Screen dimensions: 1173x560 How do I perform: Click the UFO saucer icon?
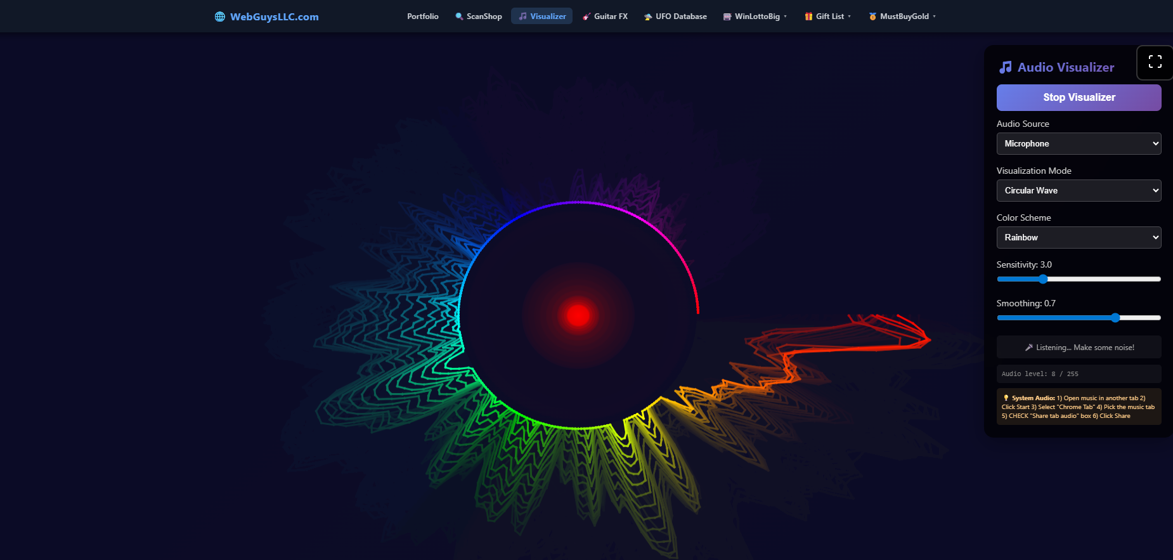(648, 16)
